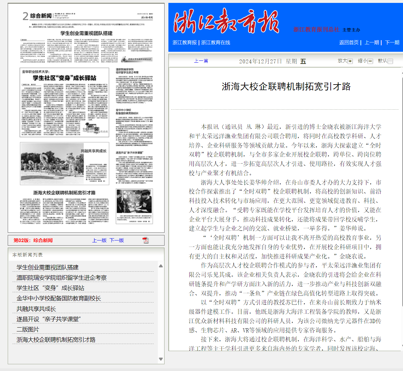Click the 浙江教育报刊总社 publisher text
The height and width of the screenshot is (371, 403).
316,30
